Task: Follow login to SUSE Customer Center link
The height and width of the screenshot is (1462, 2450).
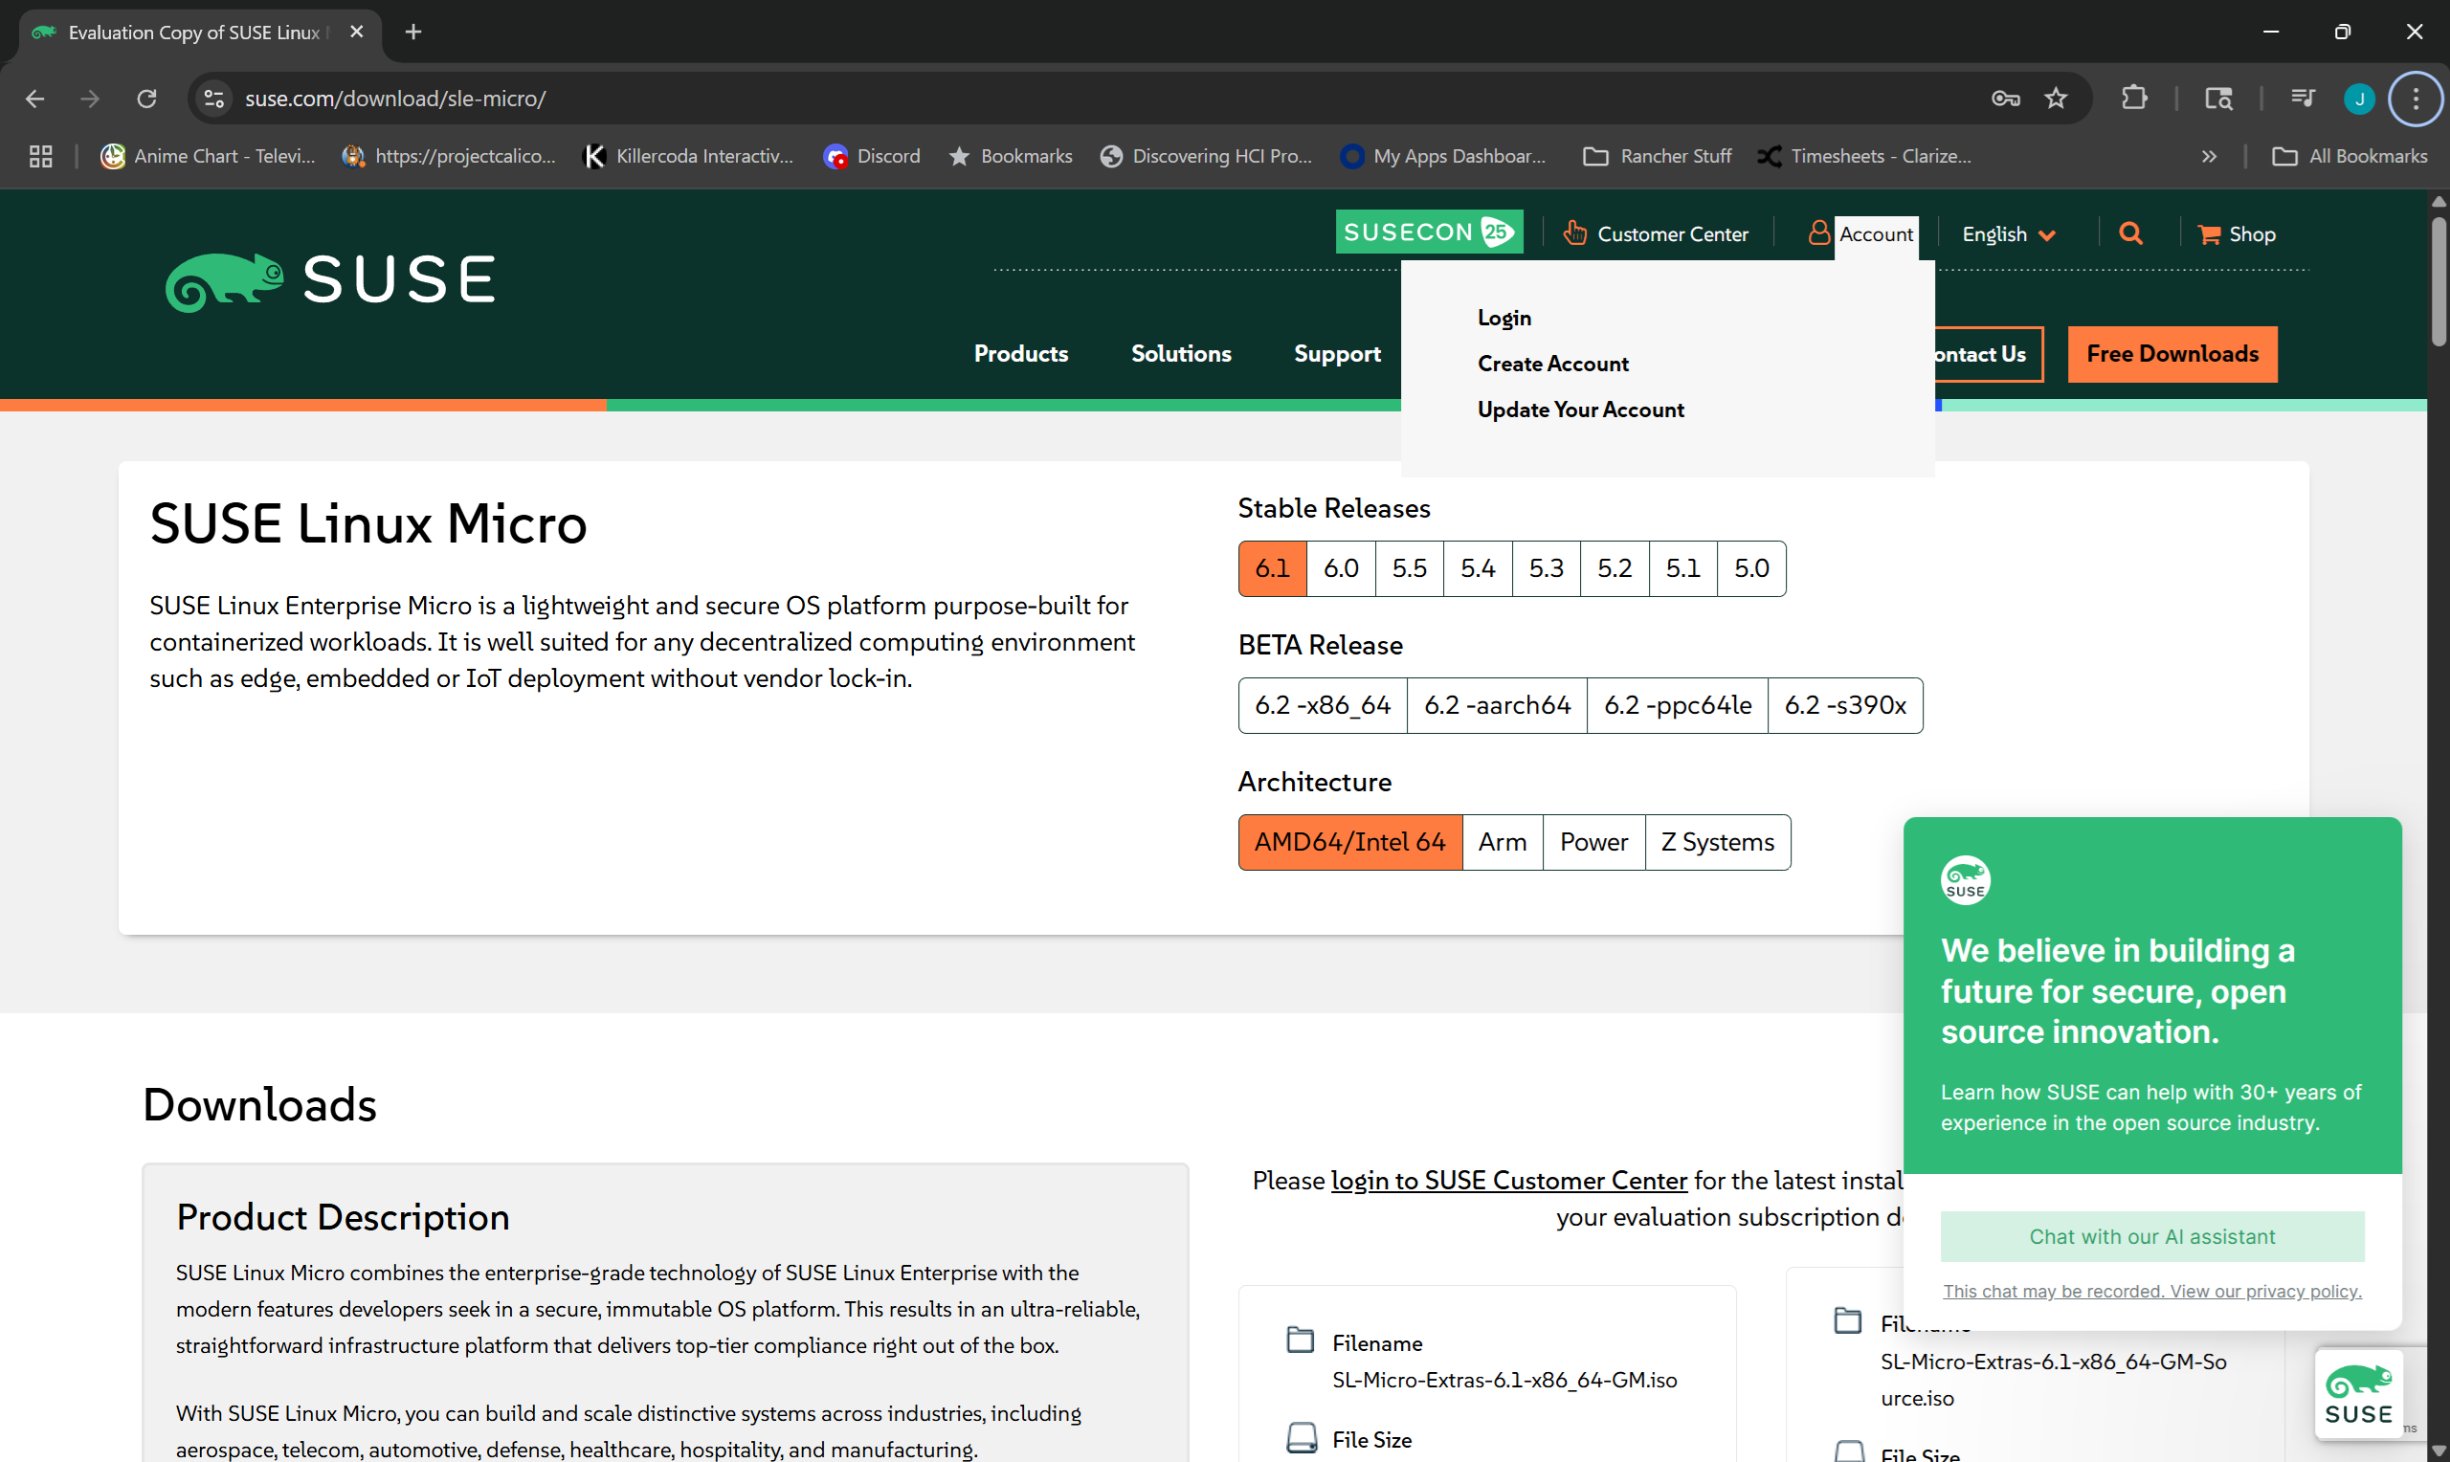Action: (1508, 1181)
